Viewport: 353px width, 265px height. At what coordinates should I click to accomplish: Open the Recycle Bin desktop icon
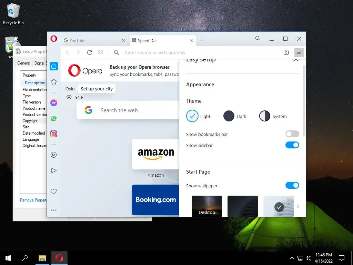(13, 13)
